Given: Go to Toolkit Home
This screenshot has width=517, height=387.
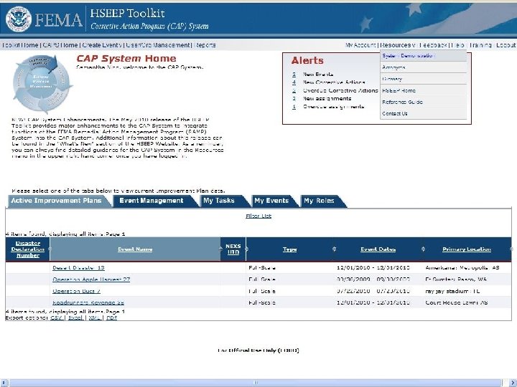Looking at the screenshot, I should coord(20,45).
